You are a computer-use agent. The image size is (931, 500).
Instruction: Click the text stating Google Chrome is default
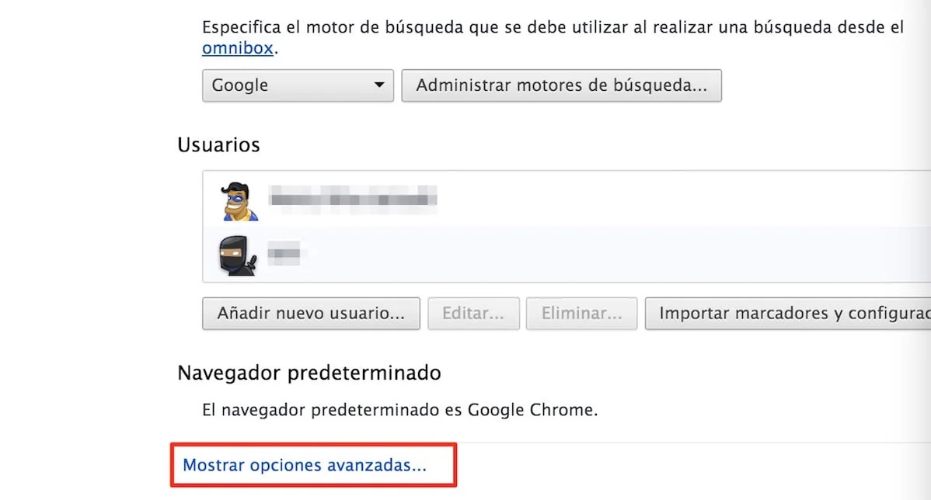(x=399, y=410)
